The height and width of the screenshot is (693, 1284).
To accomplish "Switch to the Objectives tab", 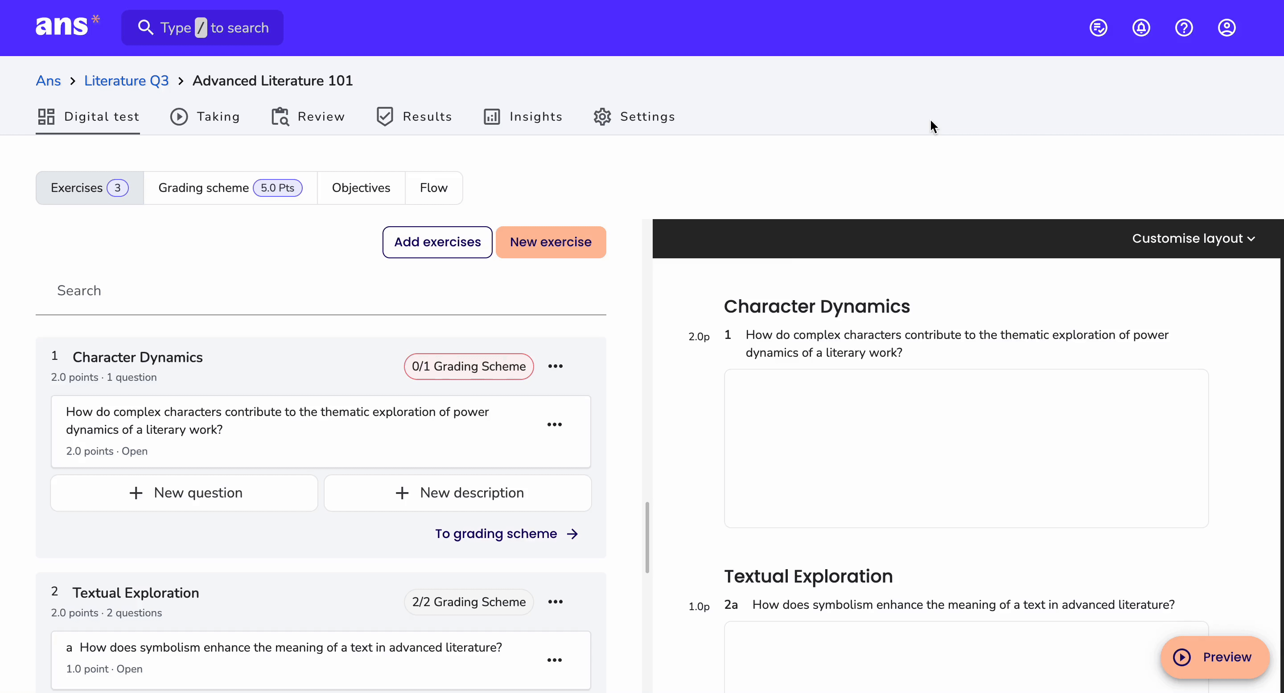I will 361,188.
